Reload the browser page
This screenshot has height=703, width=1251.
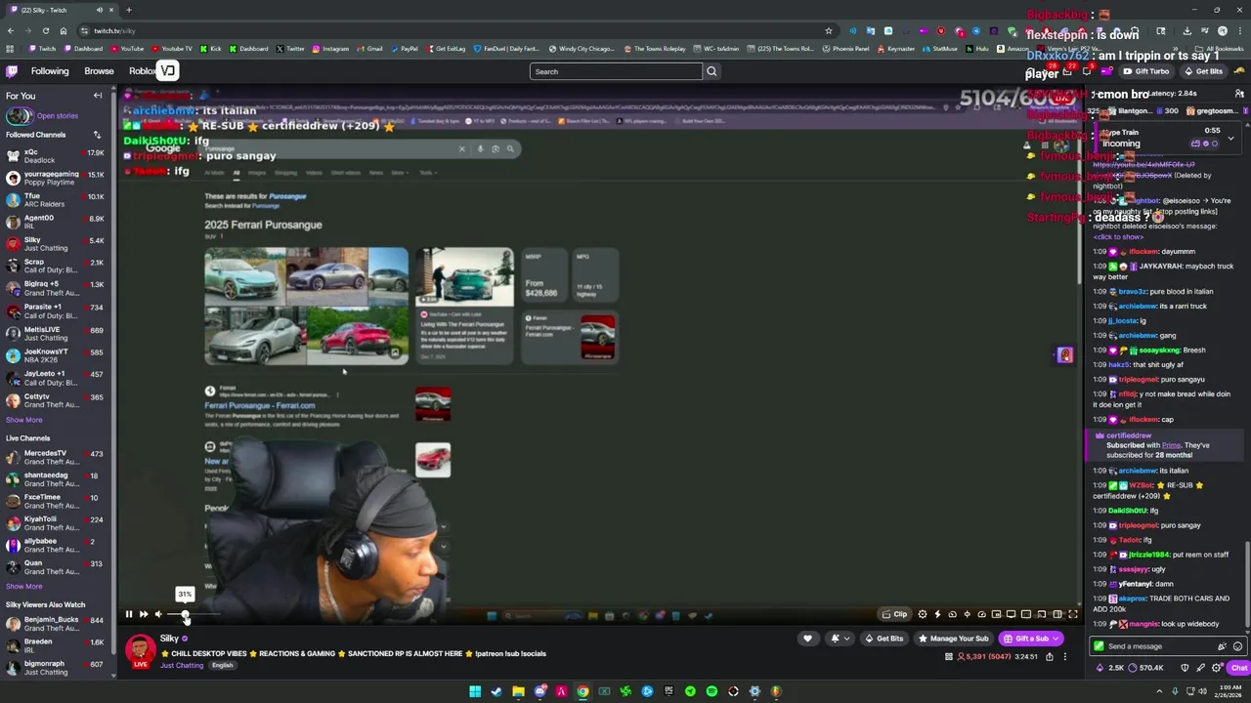(45, 30)
